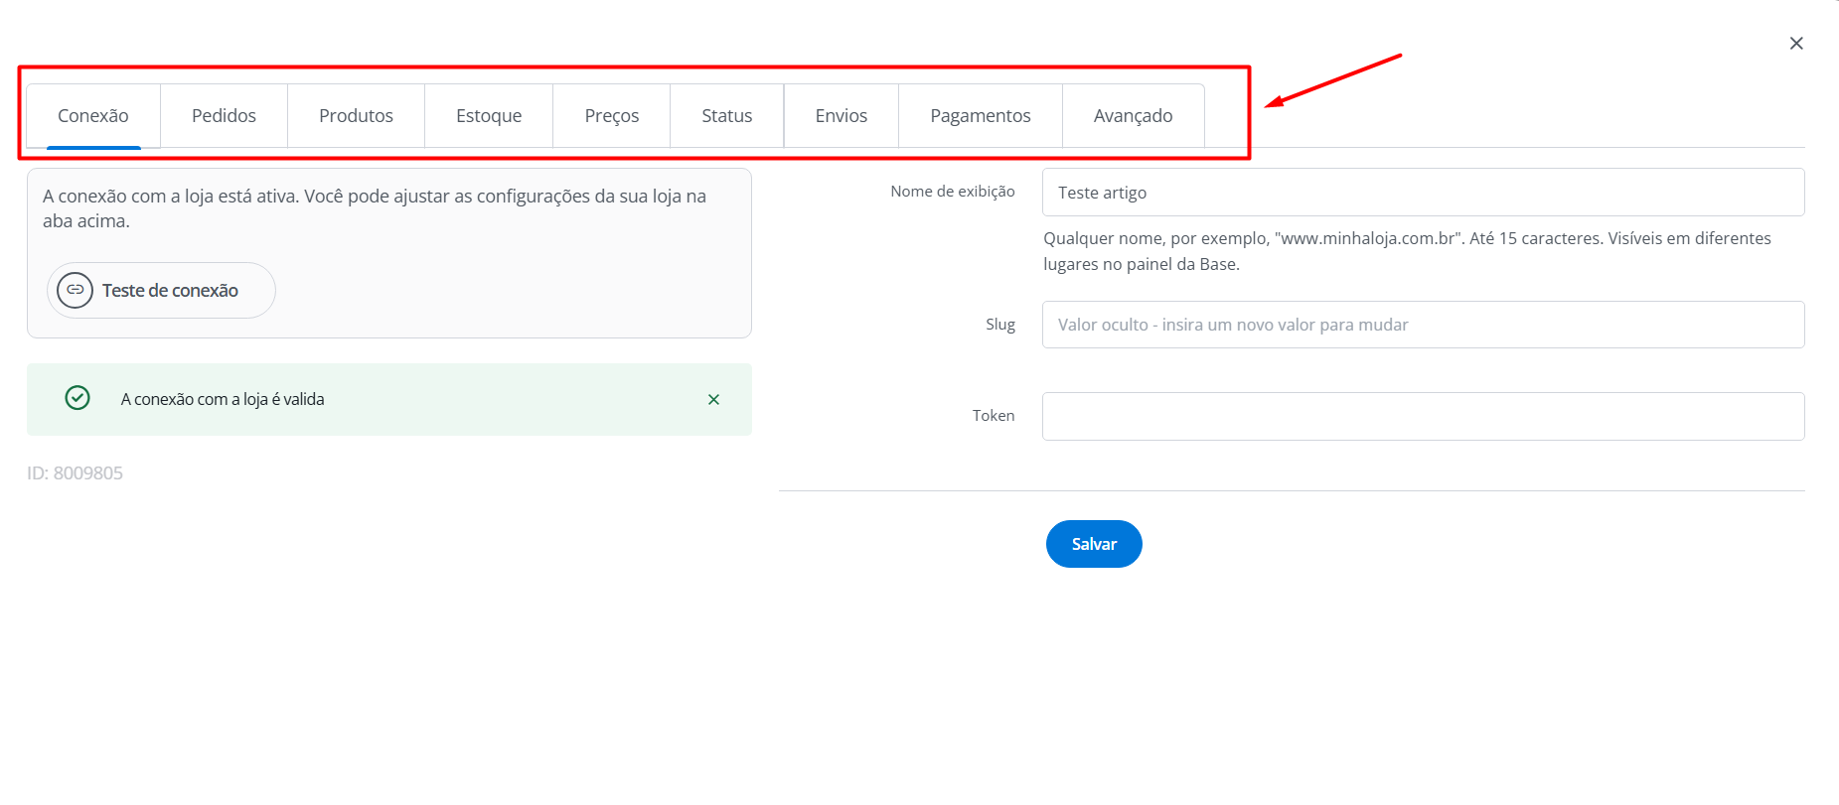
Task: Select the Estoque tab
Action: point(489,116)
